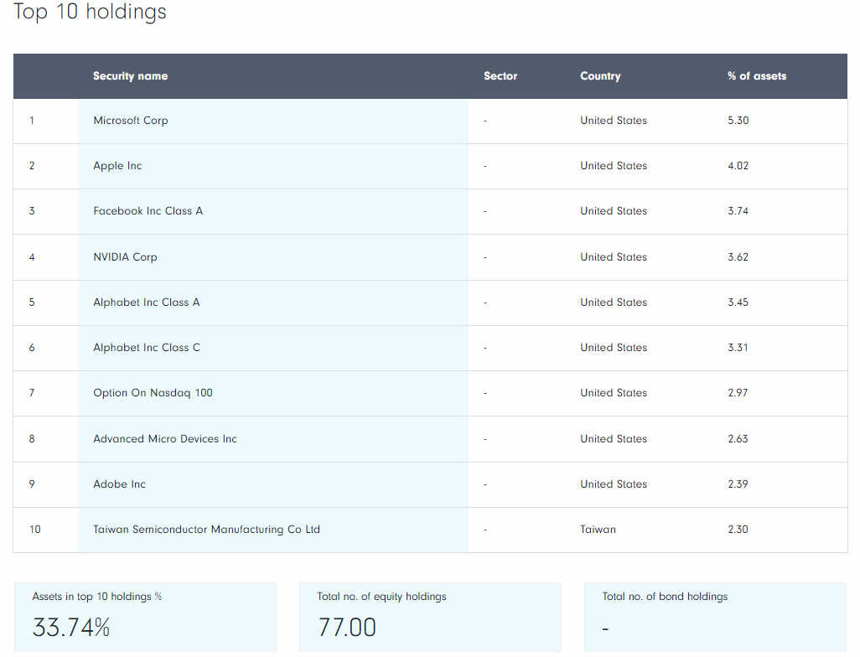
Task: Click the 2.30 value for Taiwan Semiconductor
Action: [738, 530]
